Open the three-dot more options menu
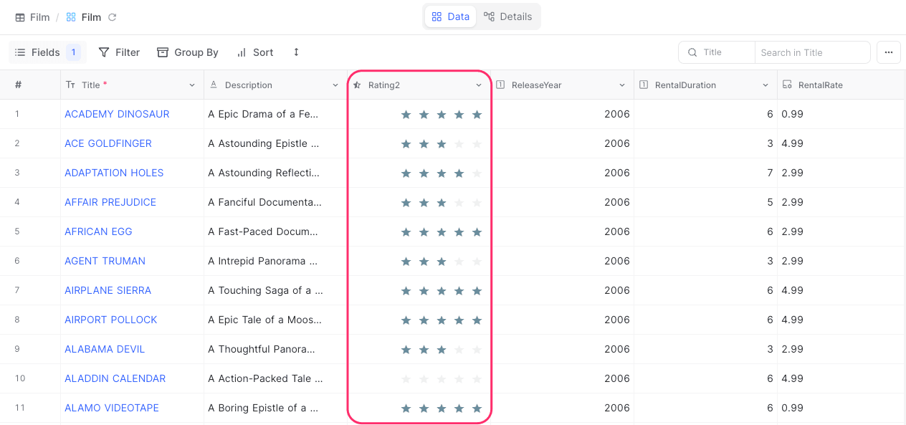Screen dimensions: 906x425 [889, 52]
